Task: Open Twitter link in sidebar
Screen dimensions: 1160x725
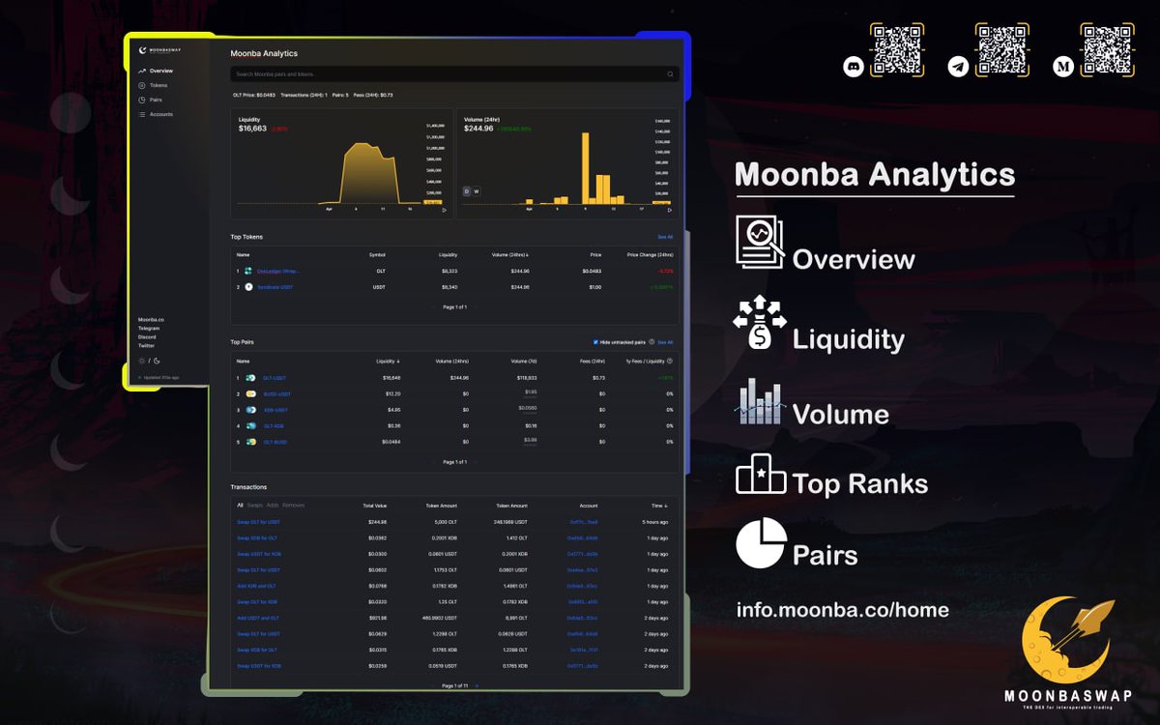Action: (x=146, y=345)
